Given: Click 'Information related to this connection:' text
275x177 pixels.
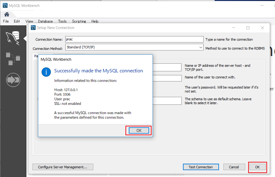Looking at the screenshot, I should click(85, 81).
